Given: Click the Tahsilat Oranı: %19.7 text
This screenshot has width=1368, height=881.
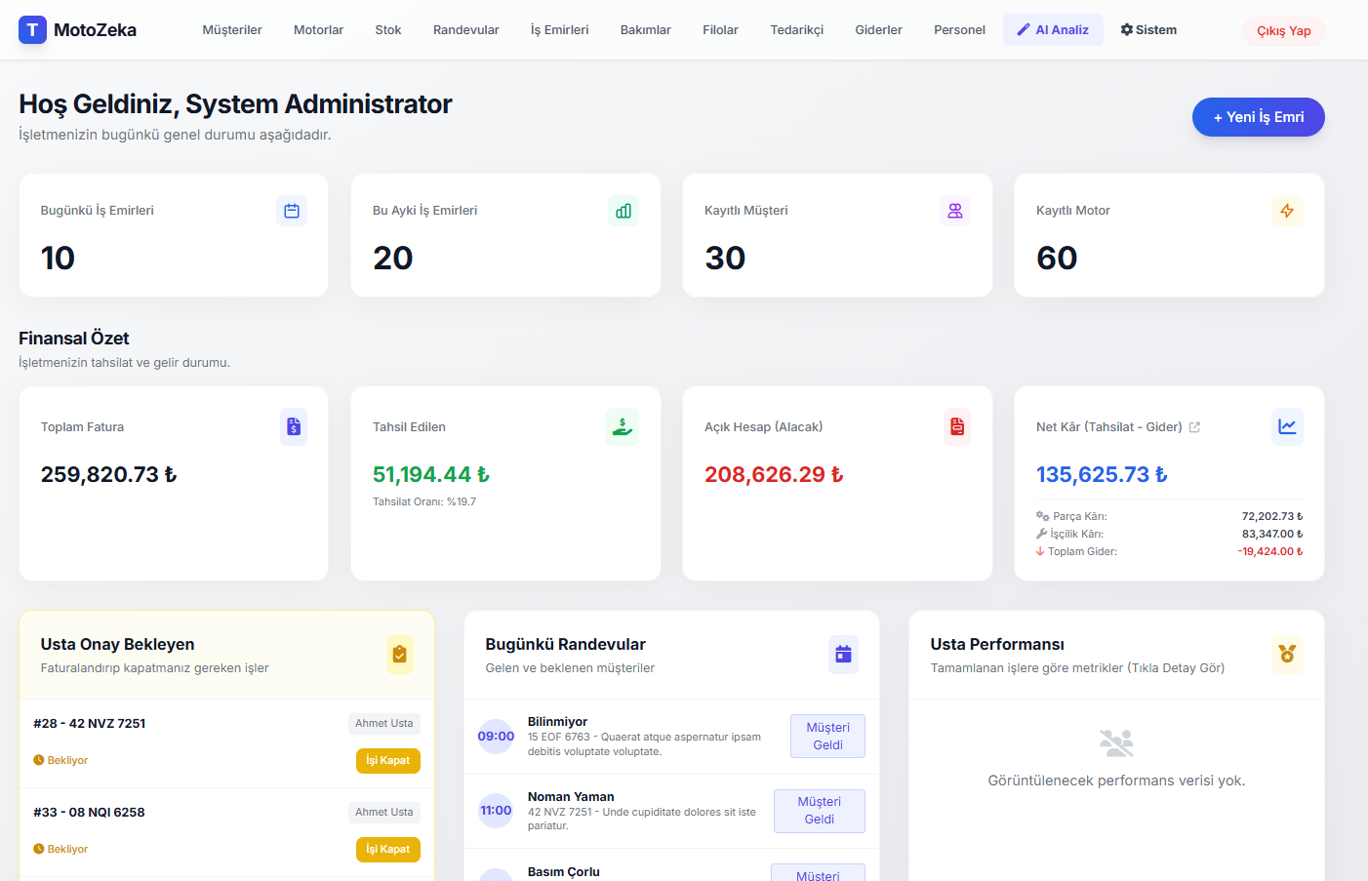Looking at the screenshot, I should pyautogui.click(x=424, y=502).
